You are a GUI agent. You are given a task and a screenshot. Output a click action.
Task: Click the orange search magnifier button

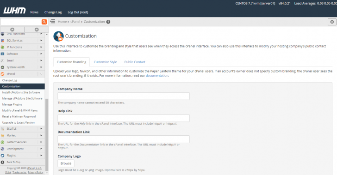44,22
